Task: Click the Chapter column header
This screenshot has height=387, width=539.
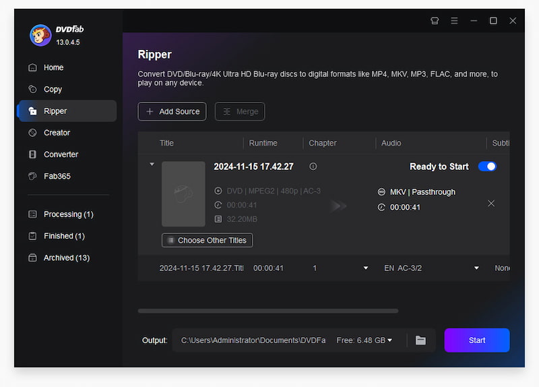Action: (323, 143)
